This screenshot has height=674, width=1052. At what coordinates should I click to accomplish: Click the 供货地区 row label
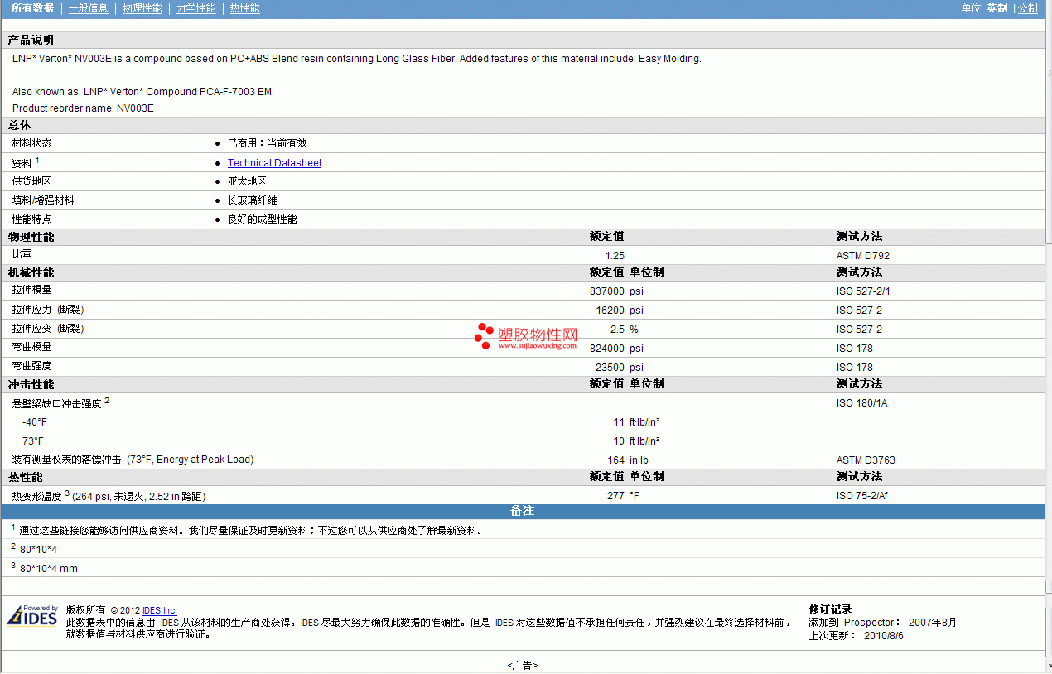(31, 181)
